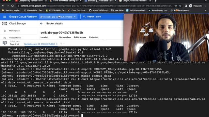Click the terminal command prompt cursor
The image size is (209, 117).
[82, 115]
